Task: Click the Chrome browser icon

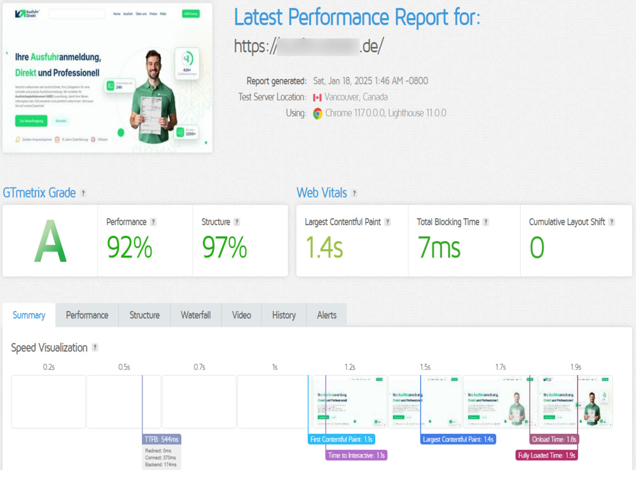Action: pyautogui.click(x=317, y=113)
